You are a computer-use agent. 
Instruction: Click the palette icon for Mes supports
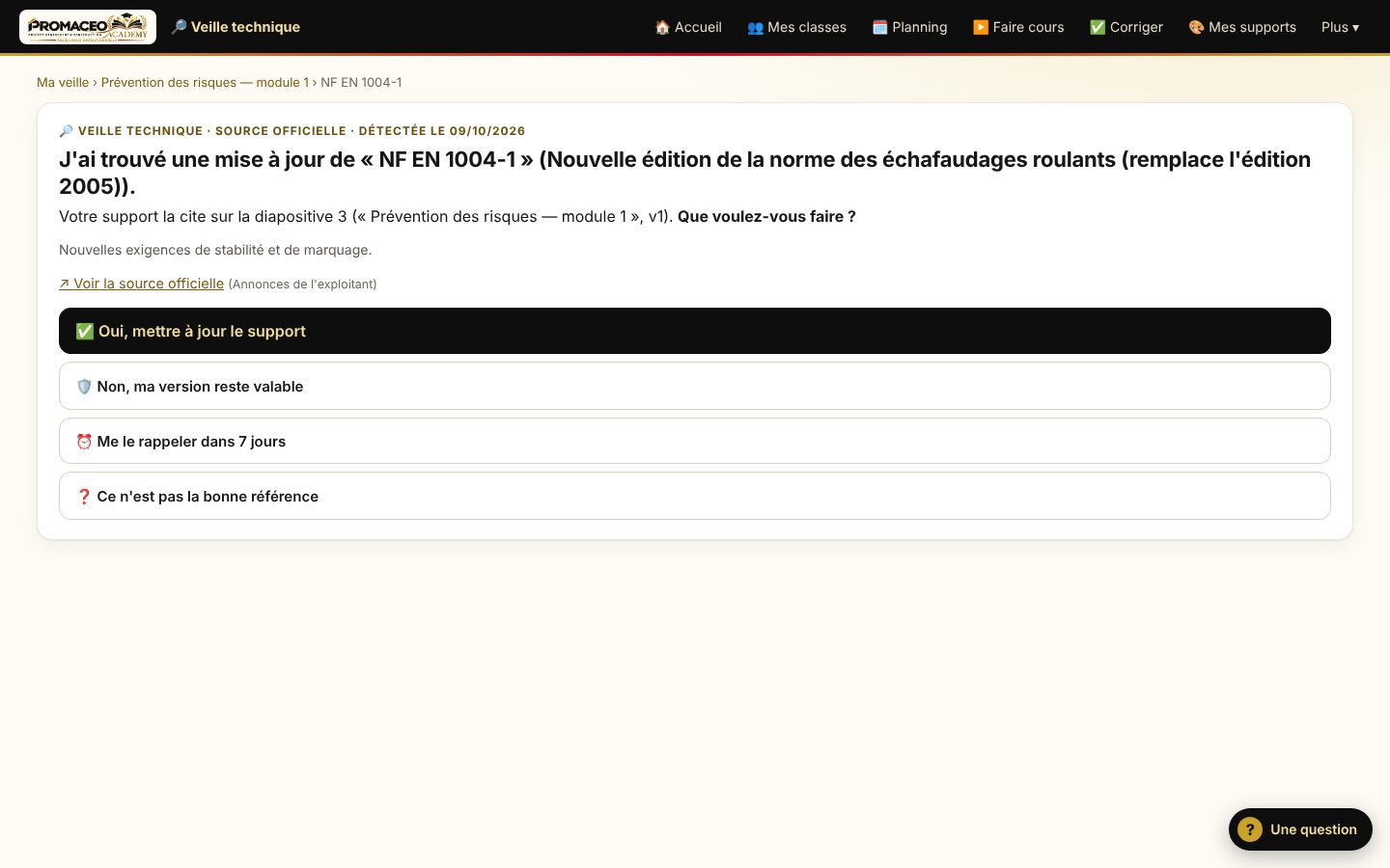point(1196,27)
